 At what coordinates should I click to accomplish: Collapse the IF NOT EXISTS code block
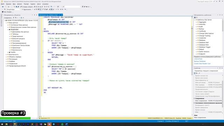(x=43, y=41)
